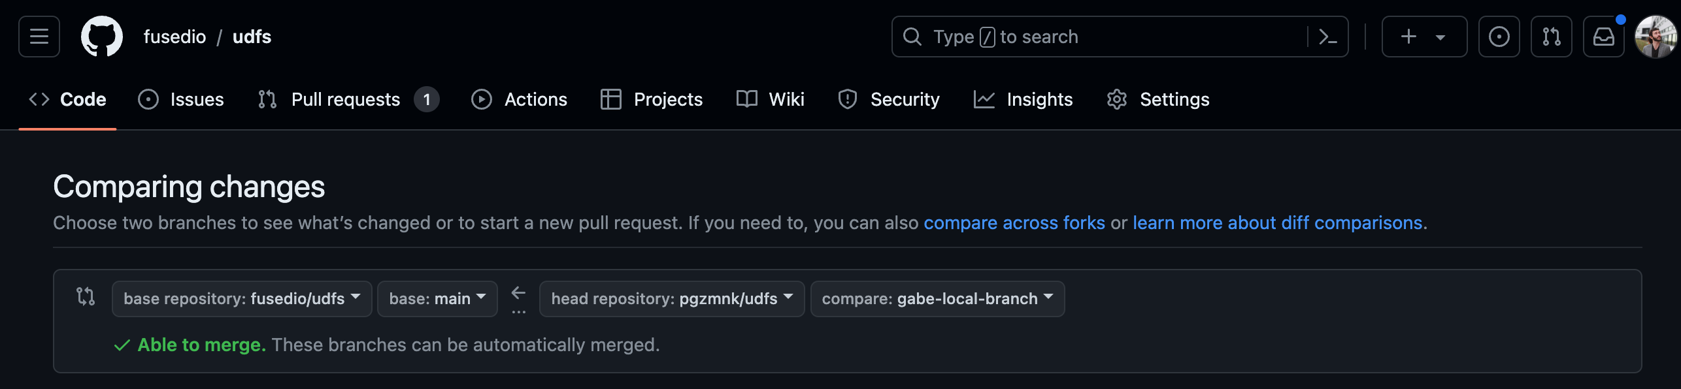The image size is (1681, 389).
Task: Open the command palette icon
Action: coord(1327,37)
